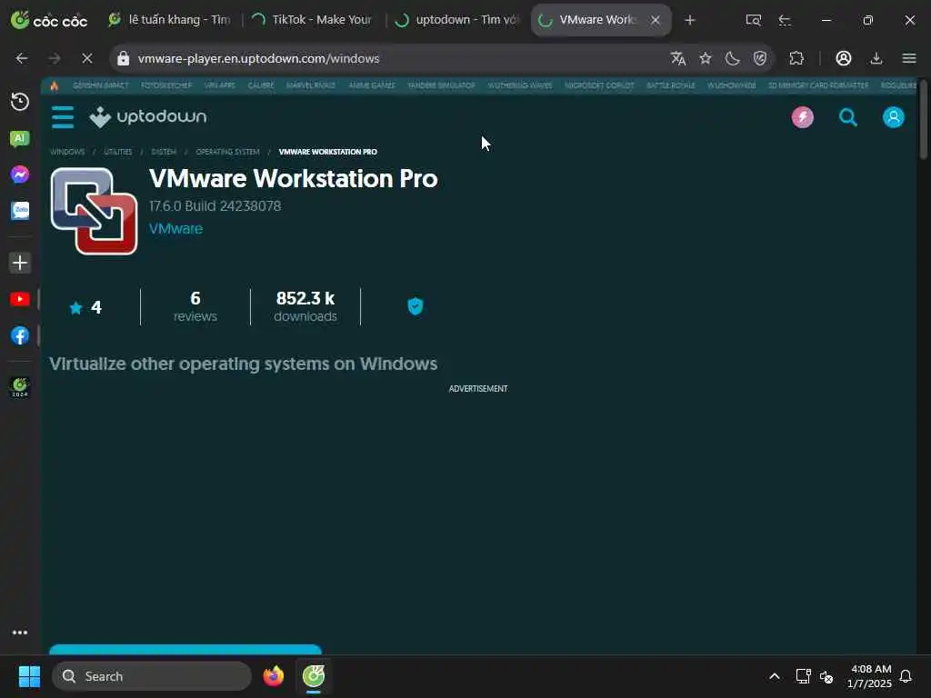This screenshot has height=698, width=931.
Task: Open Messenger in the sidebar
Action: point(20,174)
